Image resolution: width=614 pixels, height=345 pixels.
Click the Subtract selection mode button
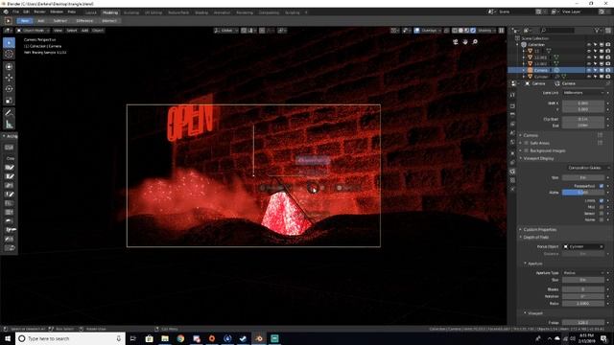pyautogui.click(x=59, y=21)
